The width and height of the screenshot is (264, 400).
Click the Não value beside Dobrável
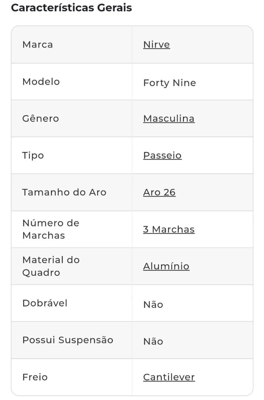(x=153, y=304)
